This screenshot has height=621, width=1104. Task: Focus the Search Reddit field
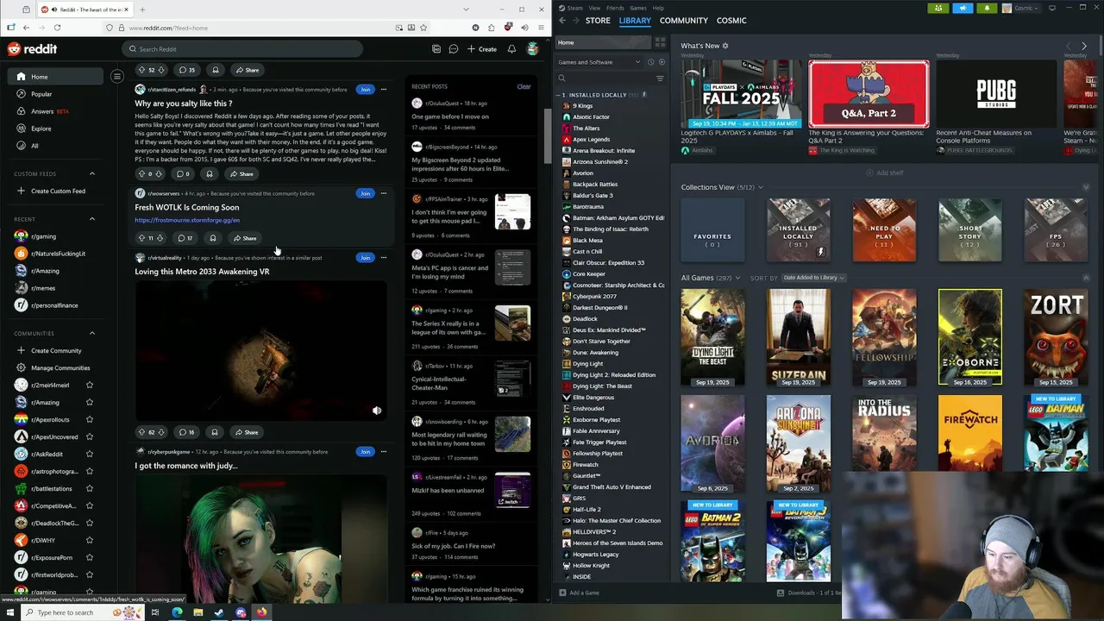click(x=241, y=49)
